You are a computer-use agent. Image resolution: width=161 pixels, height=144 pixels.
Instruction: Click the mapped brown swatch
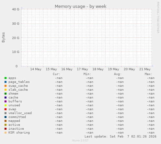tap(6, 121)
